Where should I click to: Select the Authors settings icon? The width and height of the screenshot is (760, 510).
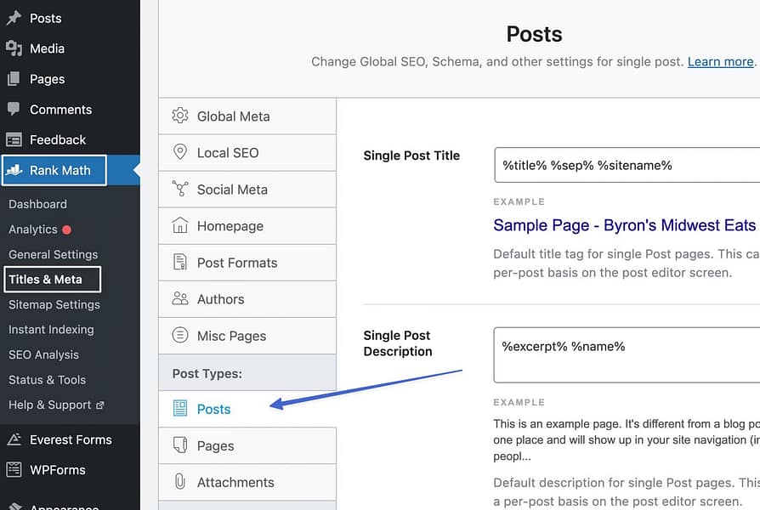(x=179, y=299)
